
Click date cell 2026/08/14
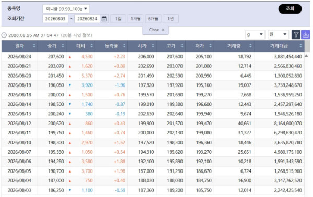point(19,104)
